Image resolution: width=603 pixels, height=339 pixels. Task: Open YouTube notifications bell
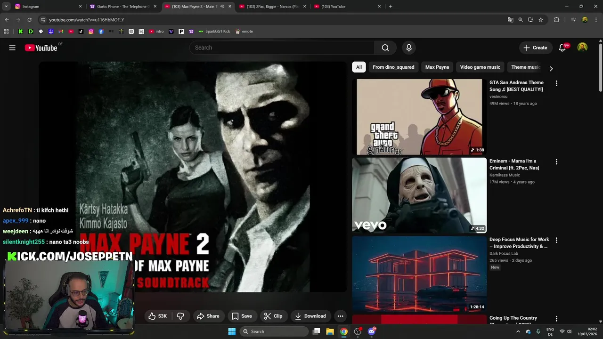point(562,48)
